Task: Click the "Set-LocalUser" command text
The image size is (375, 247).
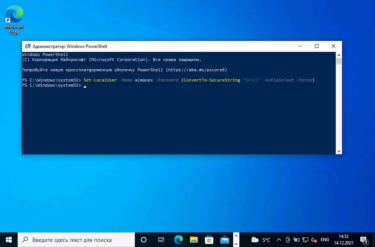Action: pyautogui.click(x=100, y=80)
